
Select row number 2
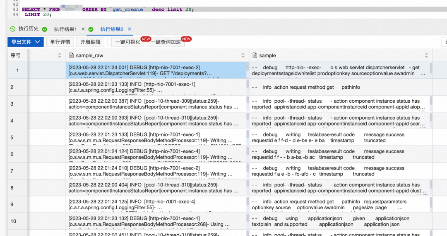(18, 87)
